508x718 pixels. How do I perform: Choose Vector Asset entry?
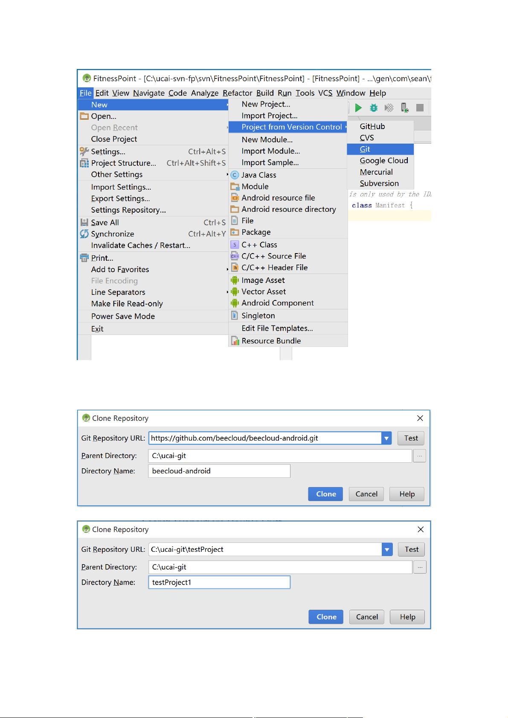(288, 291)
